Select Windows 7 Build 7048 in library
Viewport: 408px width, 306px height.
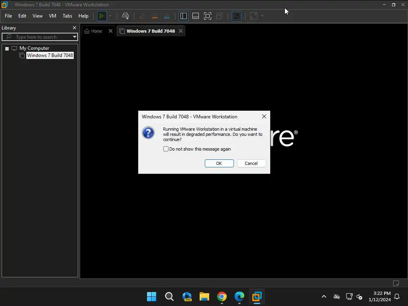point(50,55)
